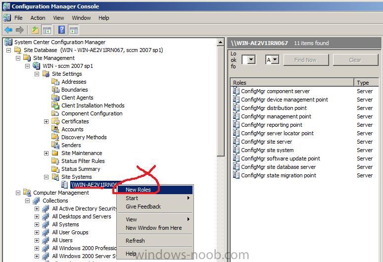Sort by the Roles column header
Image resolution: width=383 pixels, height=262 pixels.
click(292, 83)
